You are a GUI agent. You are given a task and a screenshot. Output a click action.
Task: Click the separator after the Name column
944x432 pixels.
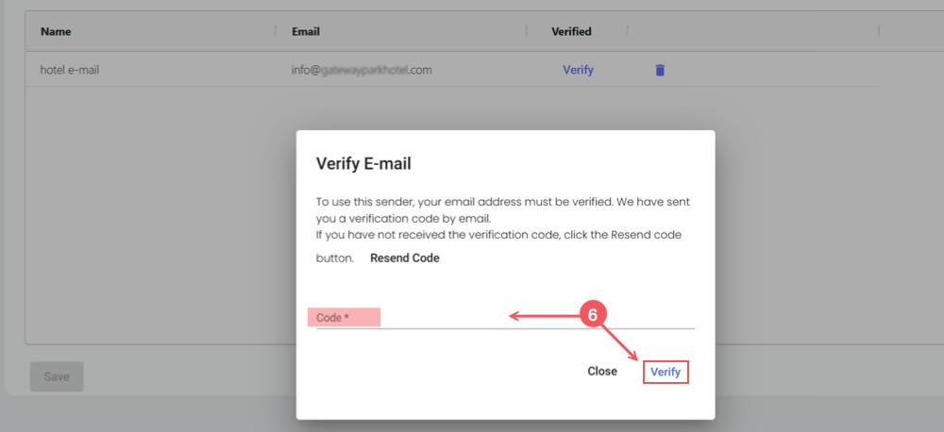[x=276, y=31]
